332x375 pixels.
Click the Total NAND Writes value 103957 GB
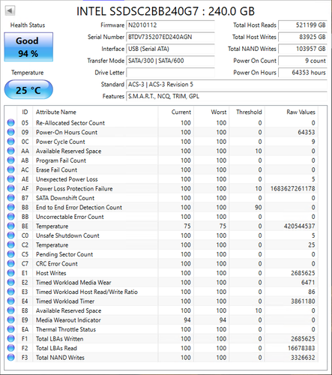(303, 49)
